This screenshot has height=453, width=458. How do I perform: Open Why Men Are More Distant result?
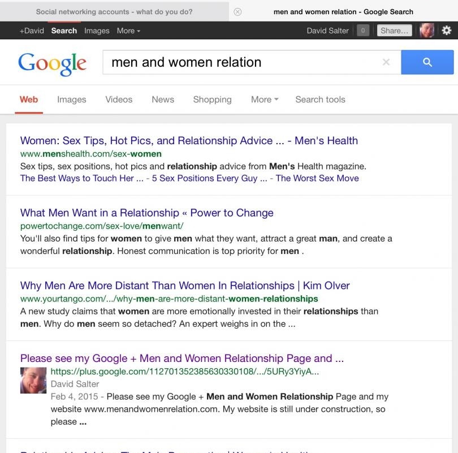185,286
